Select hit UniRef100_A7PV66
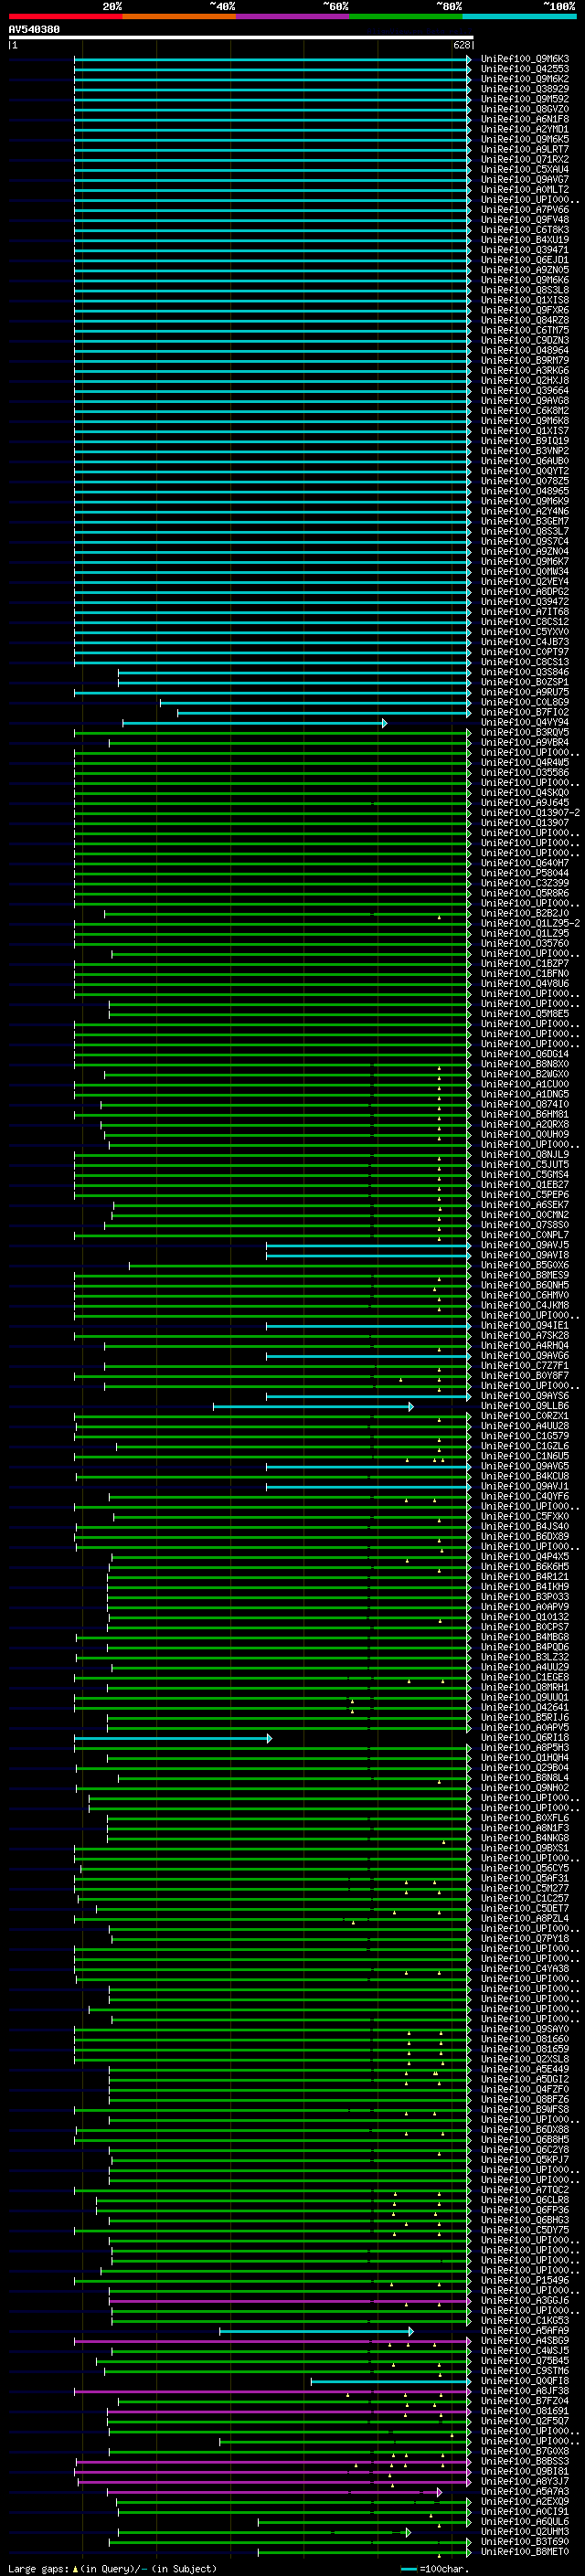585x2576 pixels. tap(525, 210)
